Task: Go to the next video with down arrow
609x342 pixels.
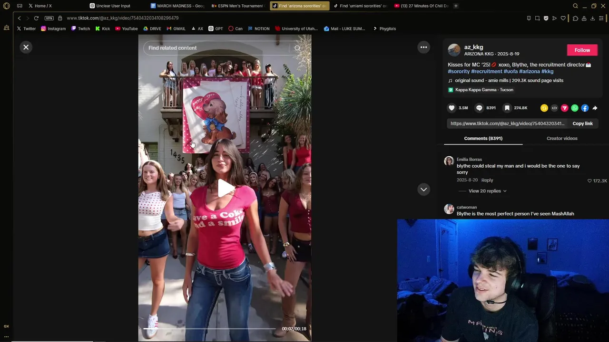Action: (x=423, y=190)
